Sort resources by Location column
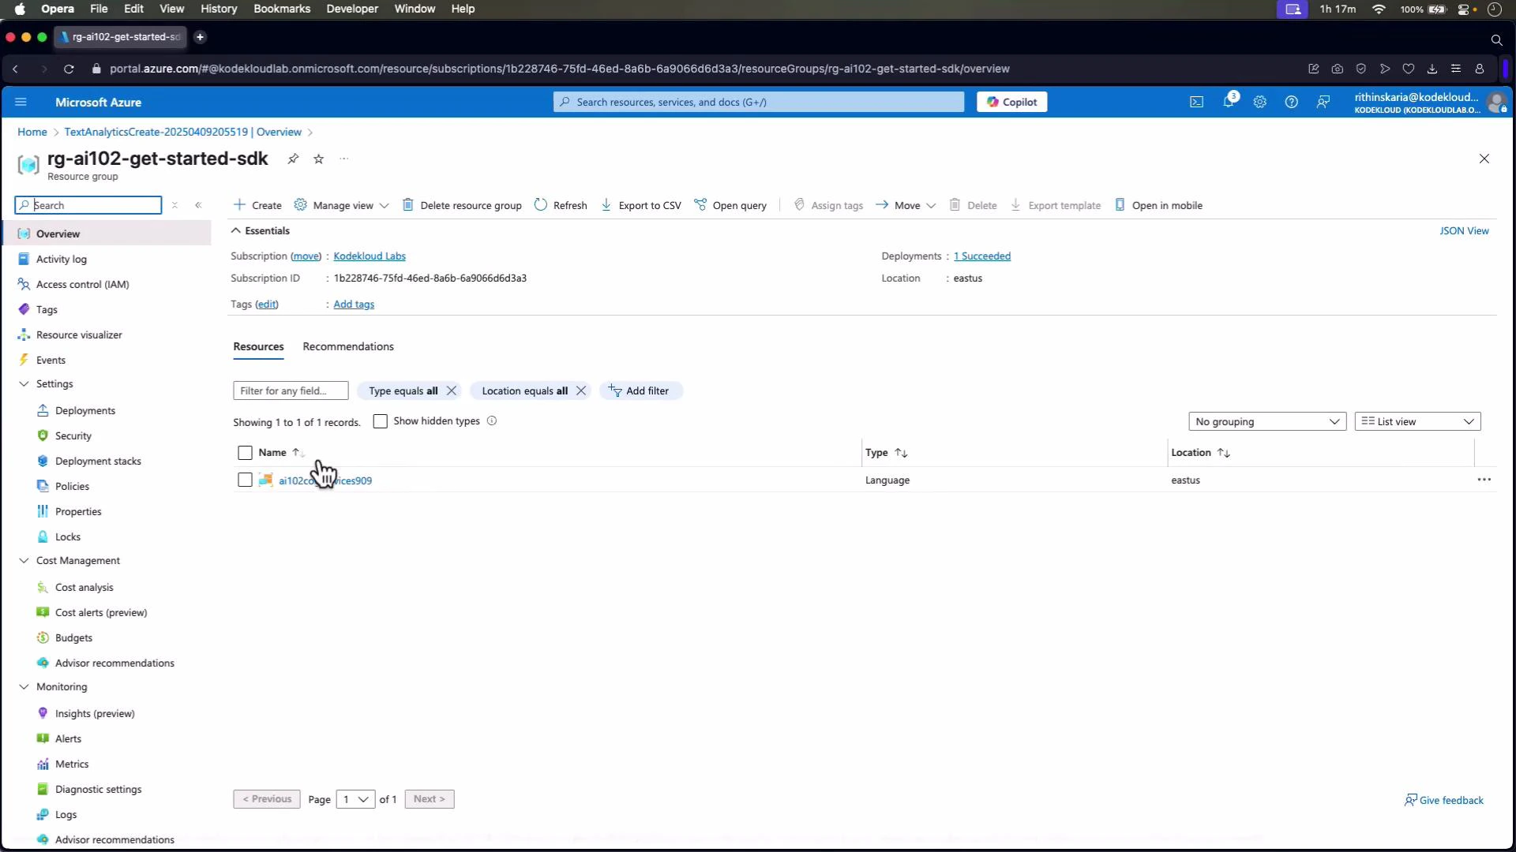The image size is (1516, 852). pyautogui.click(x=1200, y=453)
